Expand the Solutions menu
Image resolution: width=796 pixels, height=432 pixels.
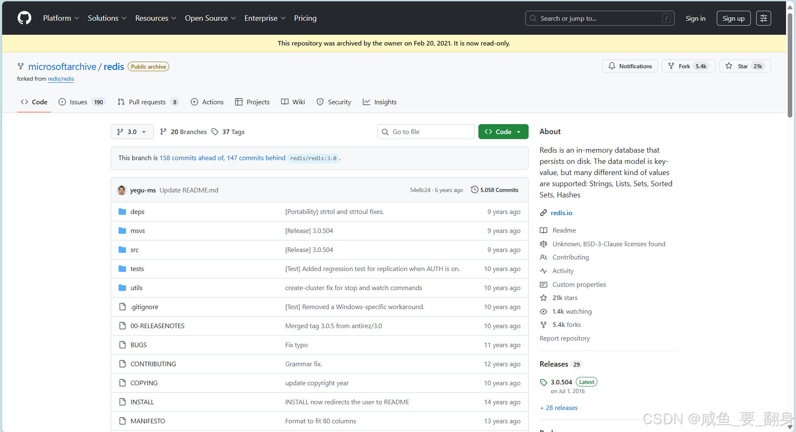107,18
